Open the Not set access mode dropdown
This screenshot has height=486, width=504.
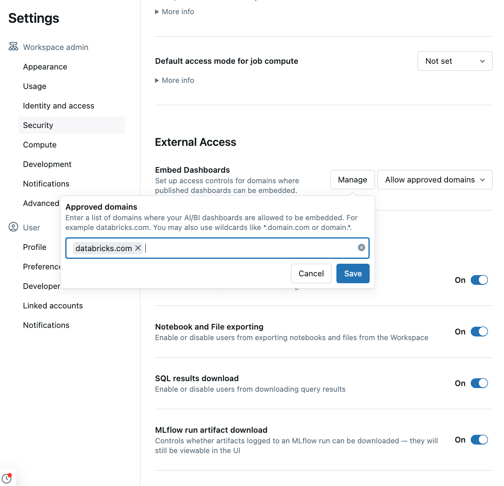coord(454,61)
